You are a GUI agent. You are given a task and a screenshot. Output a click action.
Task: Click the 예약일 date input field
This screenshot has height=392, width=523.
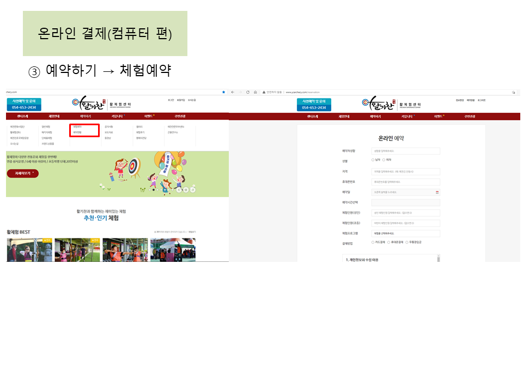[x=405, y=192]
